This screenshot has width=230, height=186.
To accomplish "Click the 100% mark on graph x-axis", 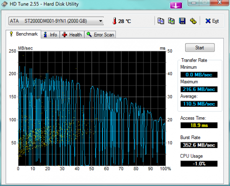I will (x=165, y=168).
